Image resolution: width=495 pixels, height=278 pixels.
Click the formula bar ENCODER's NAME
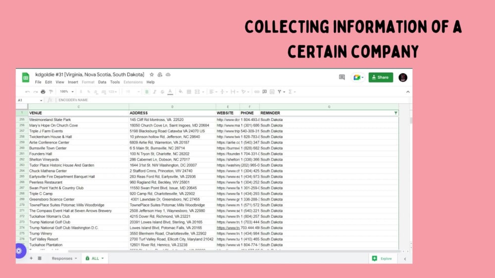click(x=73, y=100)
